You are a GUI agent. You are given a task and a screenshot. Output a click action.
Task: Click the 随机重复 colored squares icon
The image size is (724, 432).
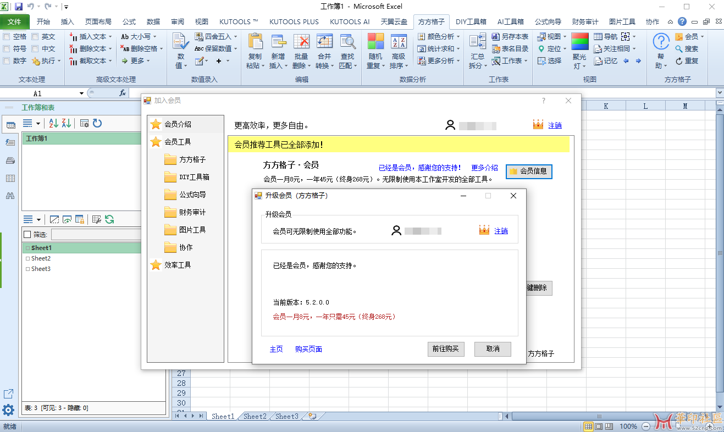point(375,42)
